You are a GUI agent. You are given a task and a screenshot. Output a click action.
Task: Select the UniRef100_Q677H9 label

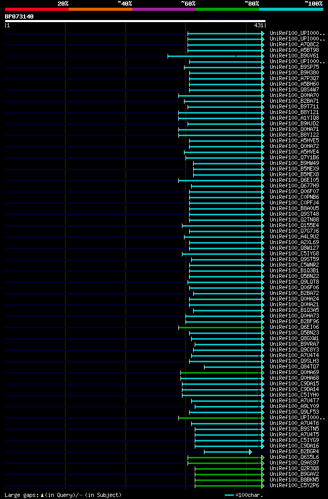tap(294, 186)
